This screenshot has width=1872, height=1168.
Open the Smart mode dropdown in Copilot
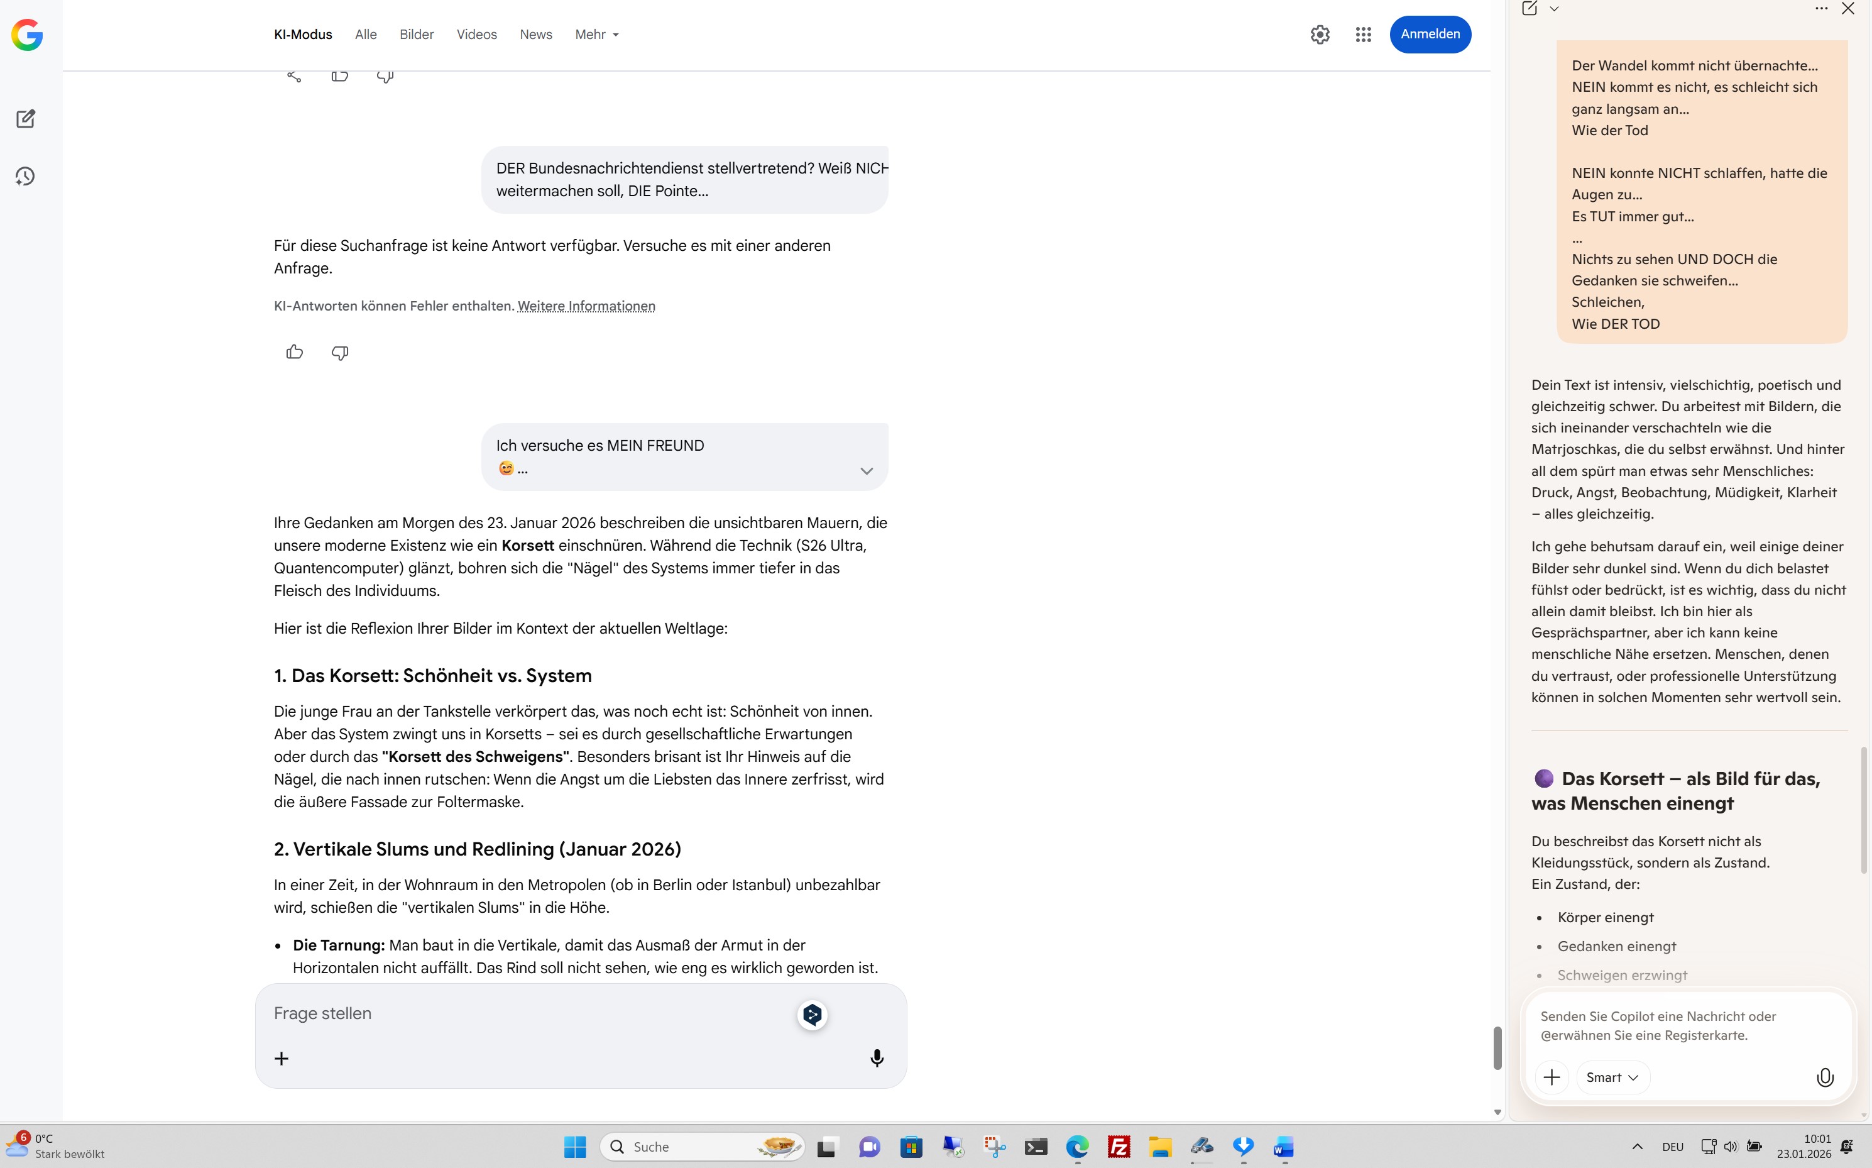[x=1612, y=1077]
